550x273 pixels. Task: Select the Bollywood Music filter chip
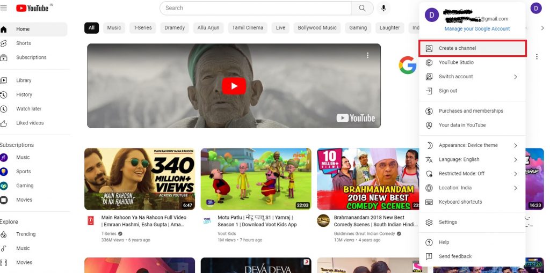[317, 28]
